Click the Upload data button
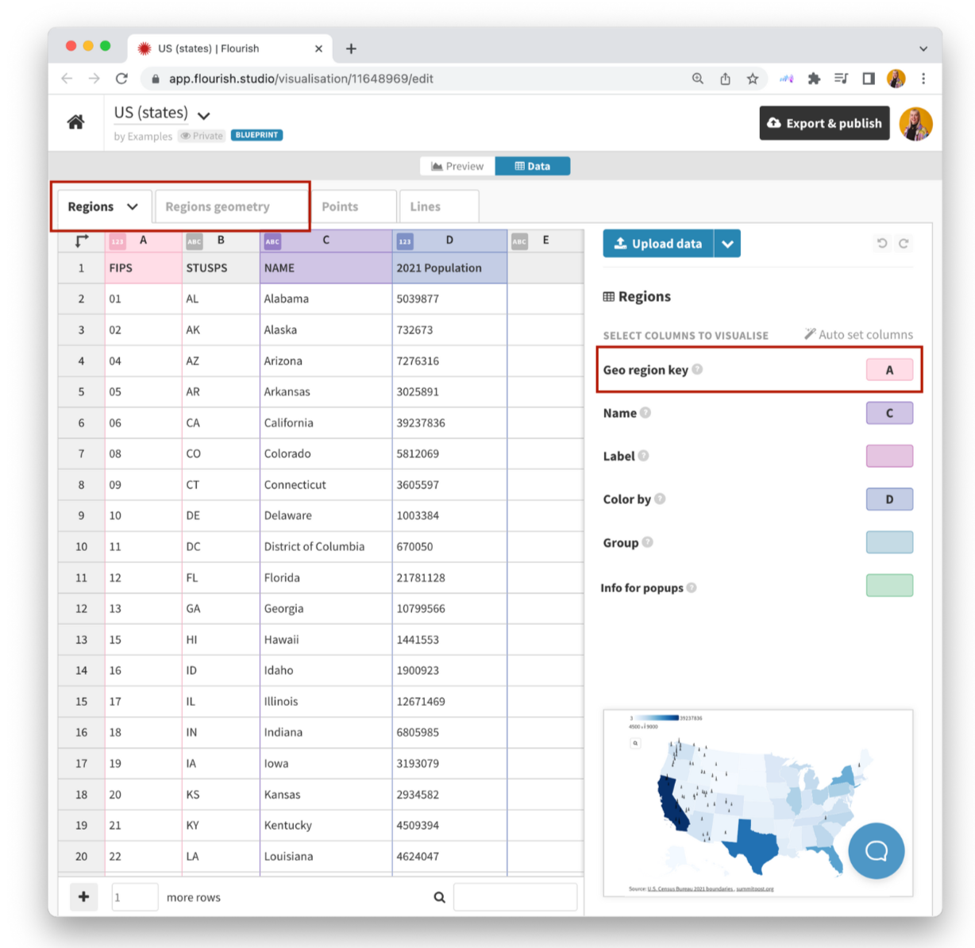The width and height of the screenshot is (975, 948). [659, 244]
